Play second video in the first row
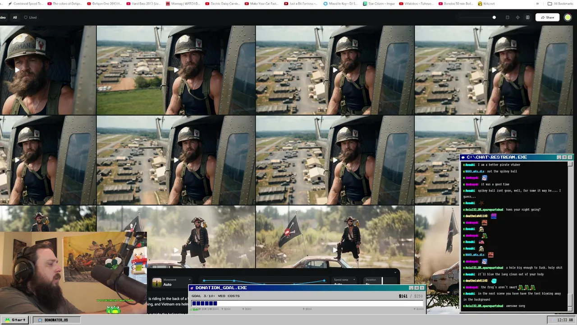 (176, 70)
